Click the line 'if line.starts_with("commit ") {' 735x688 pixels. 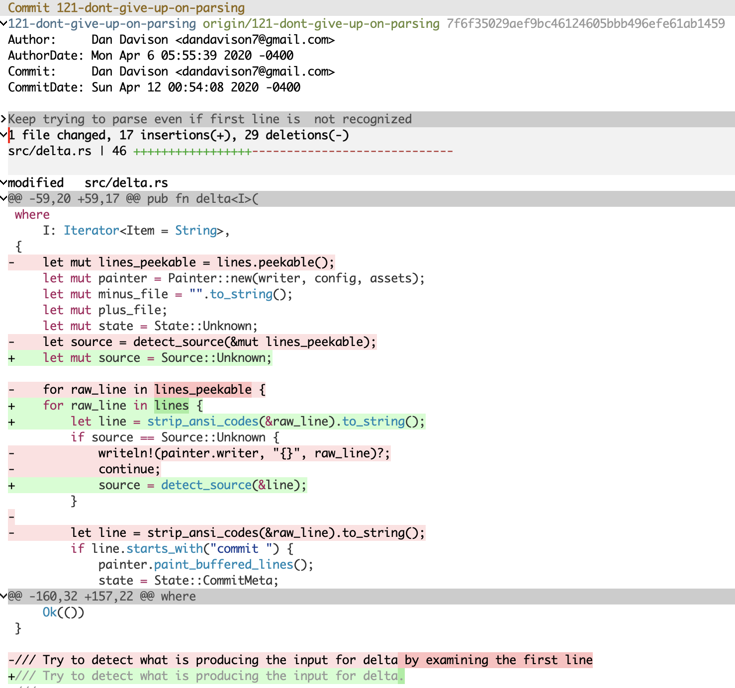[182, 548]
